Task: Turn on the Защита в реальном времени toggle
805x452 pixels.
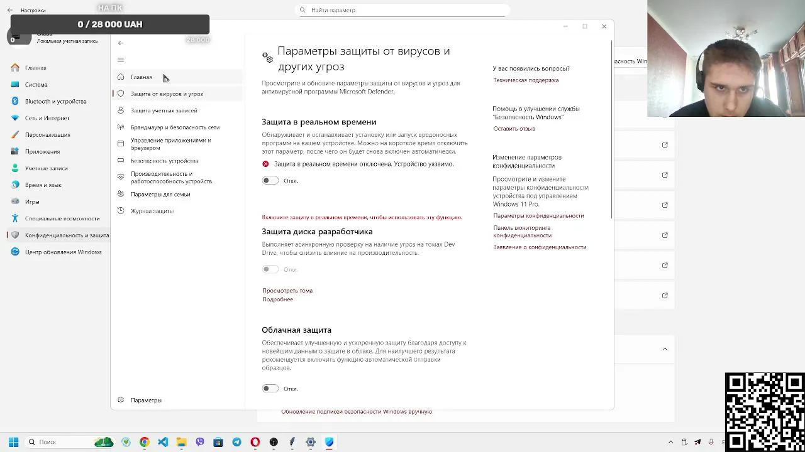Action: point(270,181)
